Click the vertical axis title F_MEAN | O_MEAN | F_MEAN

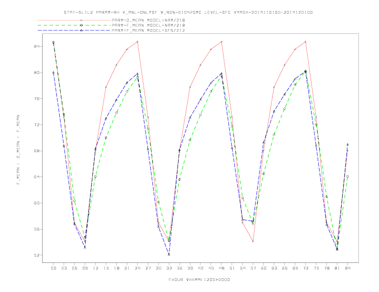point(18,150)
